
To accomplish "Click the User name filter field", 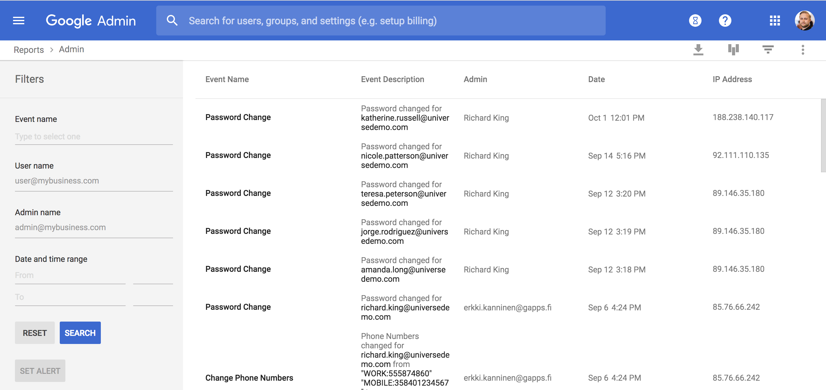I will [94, 181].
